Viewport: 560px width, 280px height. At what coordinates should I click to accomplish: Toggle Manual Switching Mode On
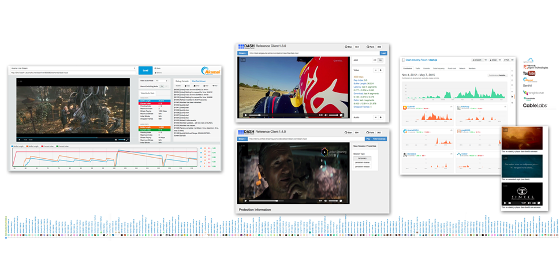[162, 86]
